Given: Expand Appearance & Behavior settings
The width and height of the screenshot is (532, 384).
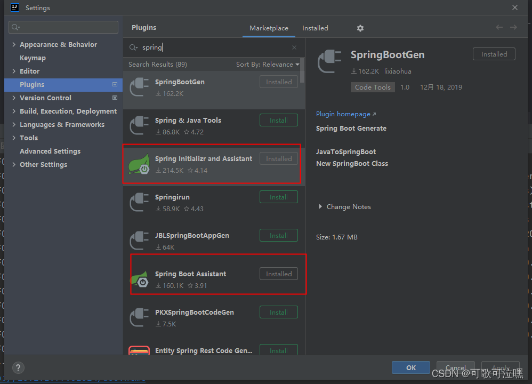Looking at the screenshot, I should pos(13,44).
